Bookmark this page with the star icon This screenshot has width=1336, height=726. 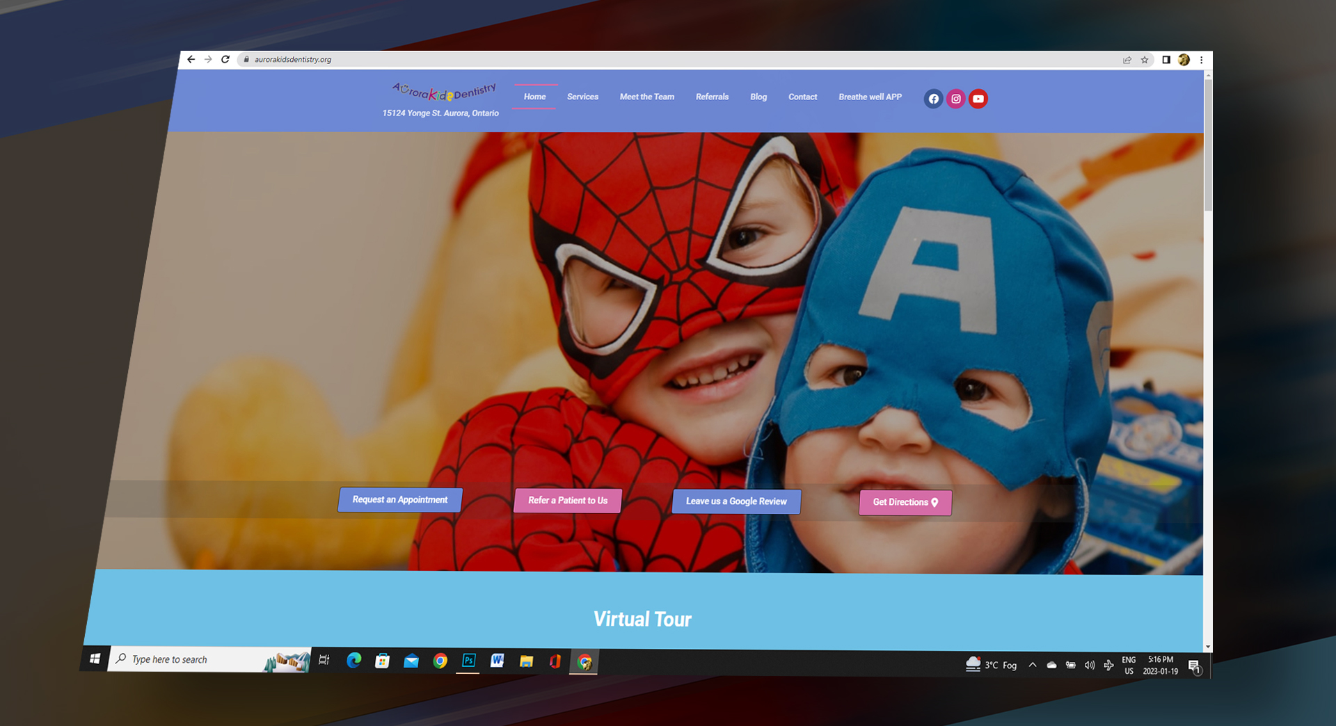pos(1145,60)
